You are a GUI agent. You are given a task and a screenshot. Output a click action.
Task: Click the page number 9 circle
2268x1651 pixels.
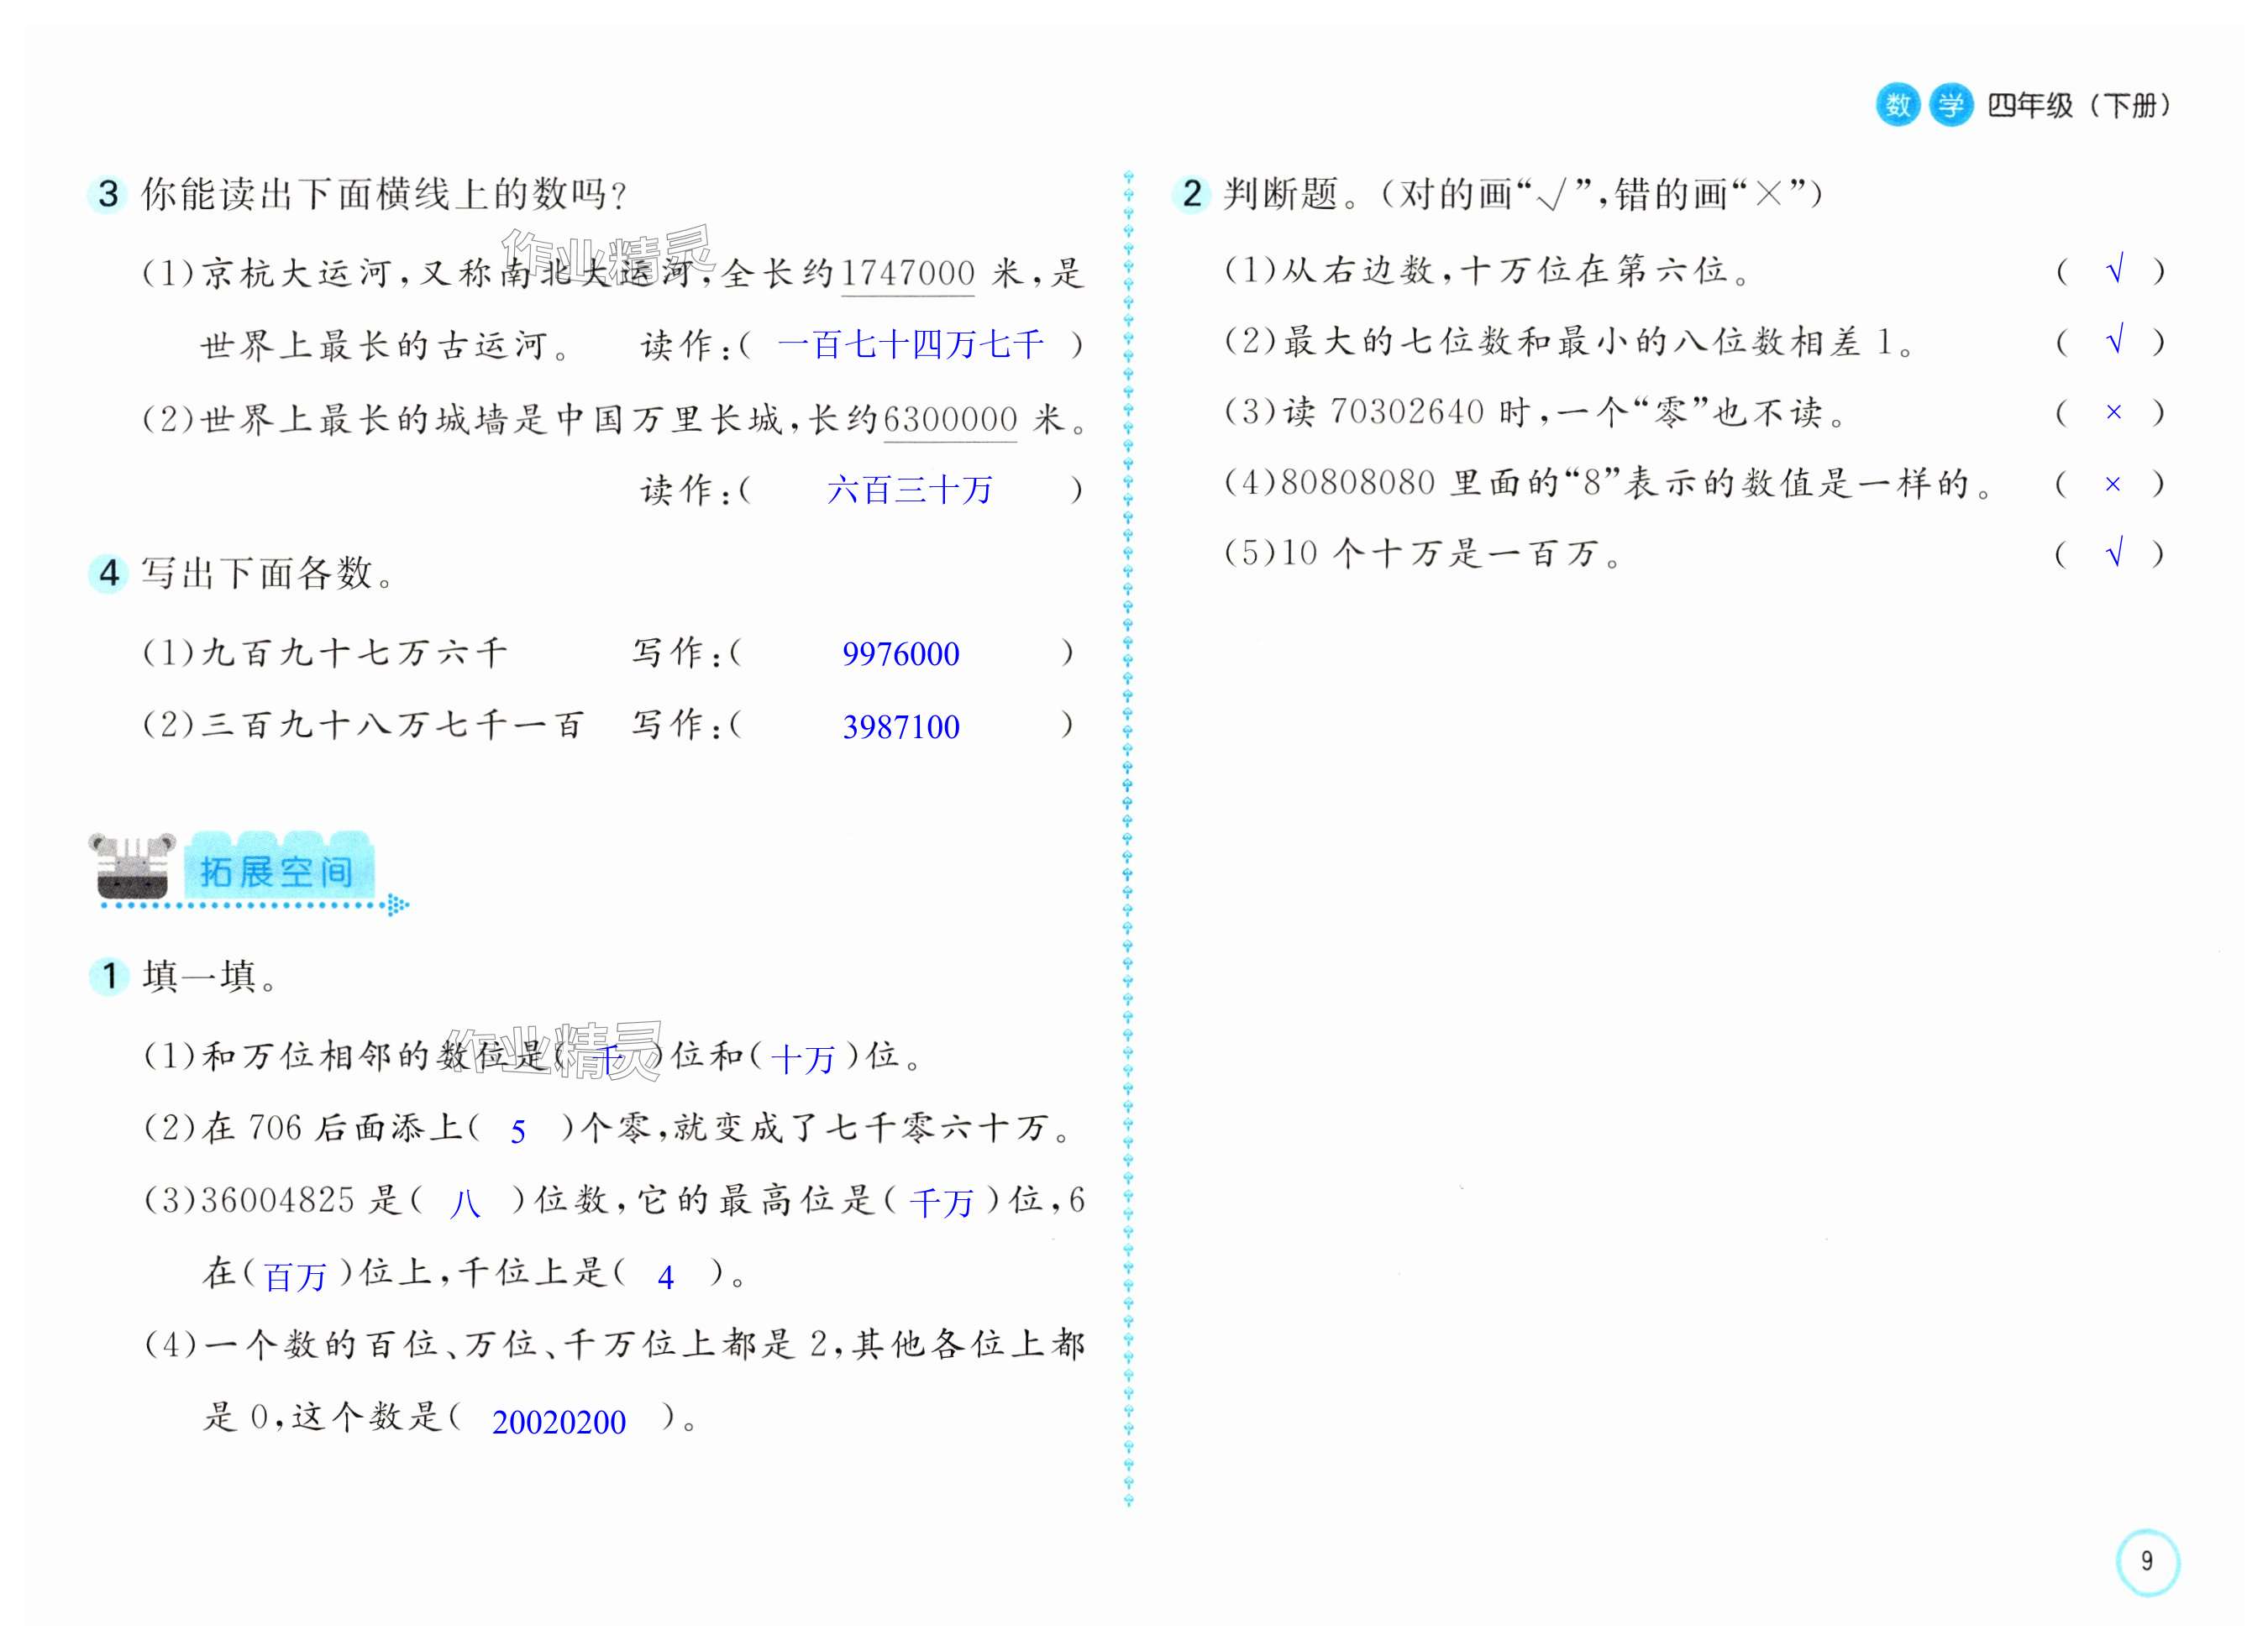coord(2147,1561)
